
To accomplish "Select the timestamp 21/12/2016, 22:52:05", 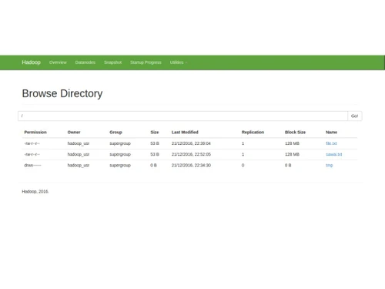I will click(191, 154).
